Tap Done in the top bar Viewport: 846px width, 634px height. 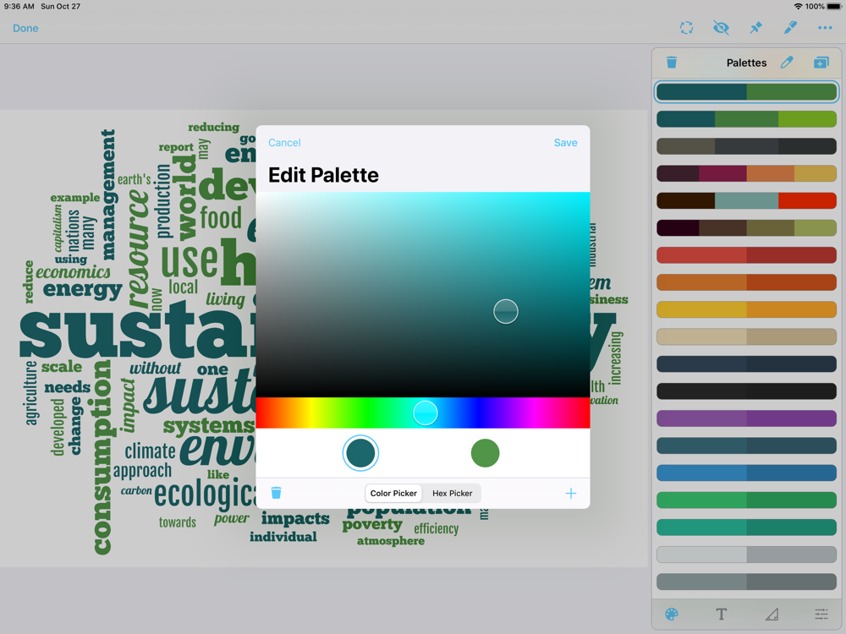click(x=25, y=28)
